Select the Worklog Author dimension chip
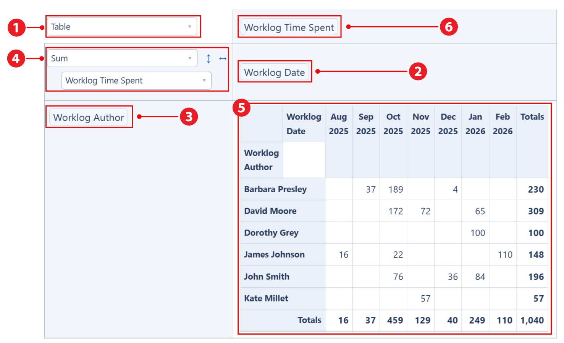The width and height of the screenshot is (564, 343). coord(89,117)
